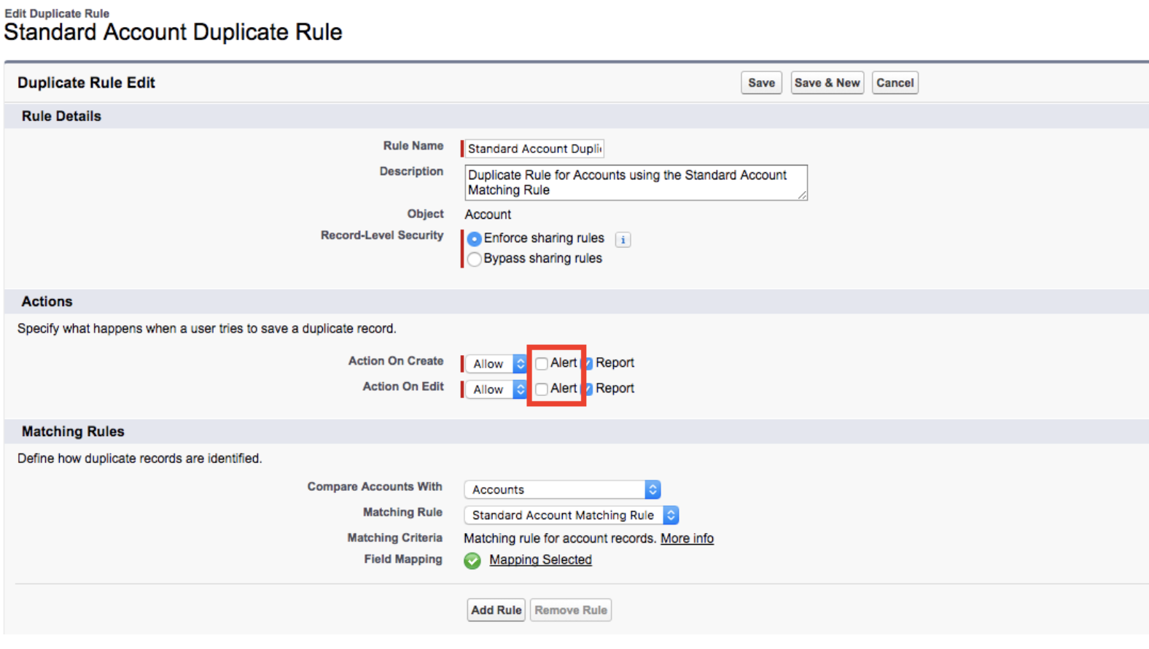Select the Enforce sharing rules radio button
The width and height of the screenshot is (1149, 649).
point(475,239)
